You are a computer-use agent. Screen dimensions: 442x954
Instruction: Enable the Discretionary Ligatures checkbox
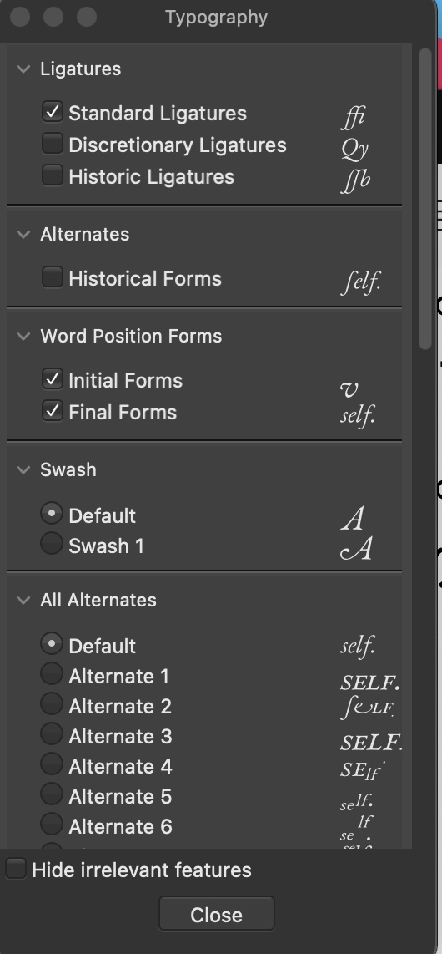tap(53, 144)
